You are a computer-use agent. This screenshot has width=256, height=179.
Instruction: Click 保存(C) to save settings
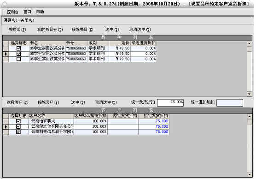[x=10, y=20]
